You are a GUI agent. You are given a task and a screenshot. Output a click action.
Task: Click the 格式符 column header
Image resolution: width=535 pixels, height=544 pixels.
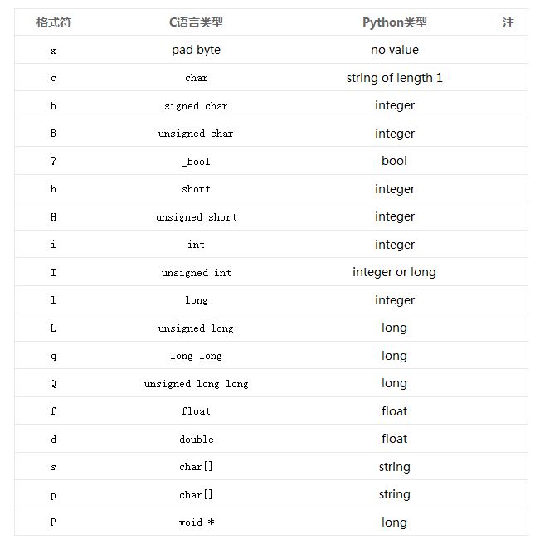pyautogui.click(x=54, y=22)
